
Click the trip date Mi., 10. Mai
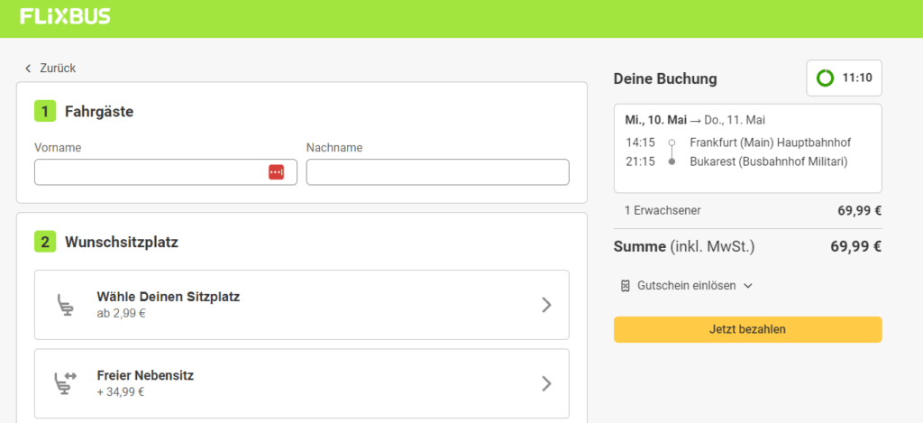[x=656, y=120]
